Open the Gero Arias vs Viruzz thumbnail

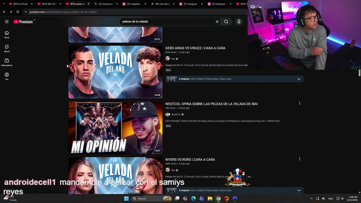tap(115, 72)
